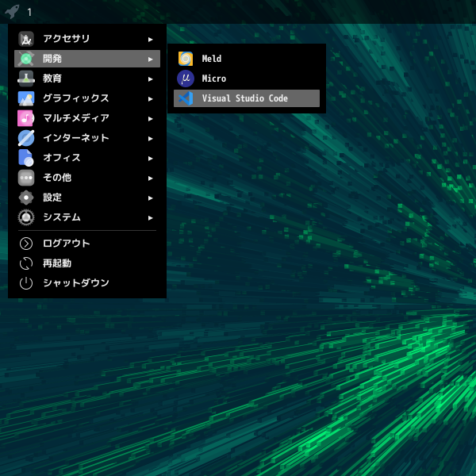The width and height of the screenshot is (476, 476).
Task: Launch Visual Studio Code from submenu
Action: (244, 98)
